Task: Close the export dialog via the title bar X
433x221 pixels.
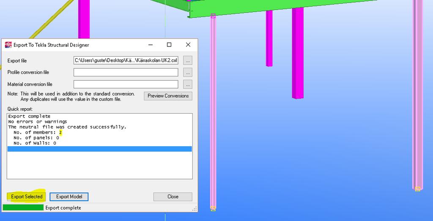Action: pyautogui.click(x=188, y=45)
